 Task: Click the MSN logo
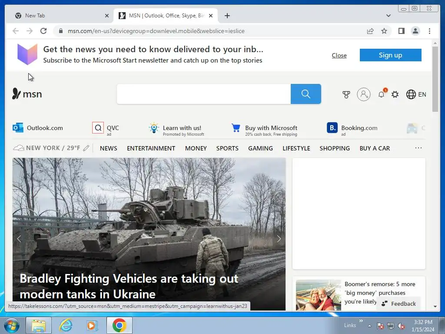coord(27,94)
